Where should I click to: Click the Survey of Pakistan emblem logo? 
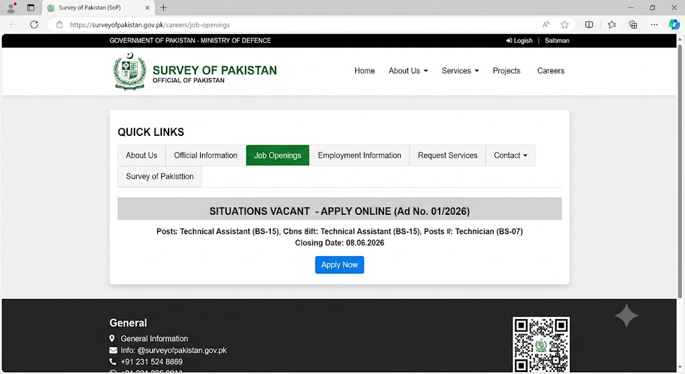click(129, 71)
